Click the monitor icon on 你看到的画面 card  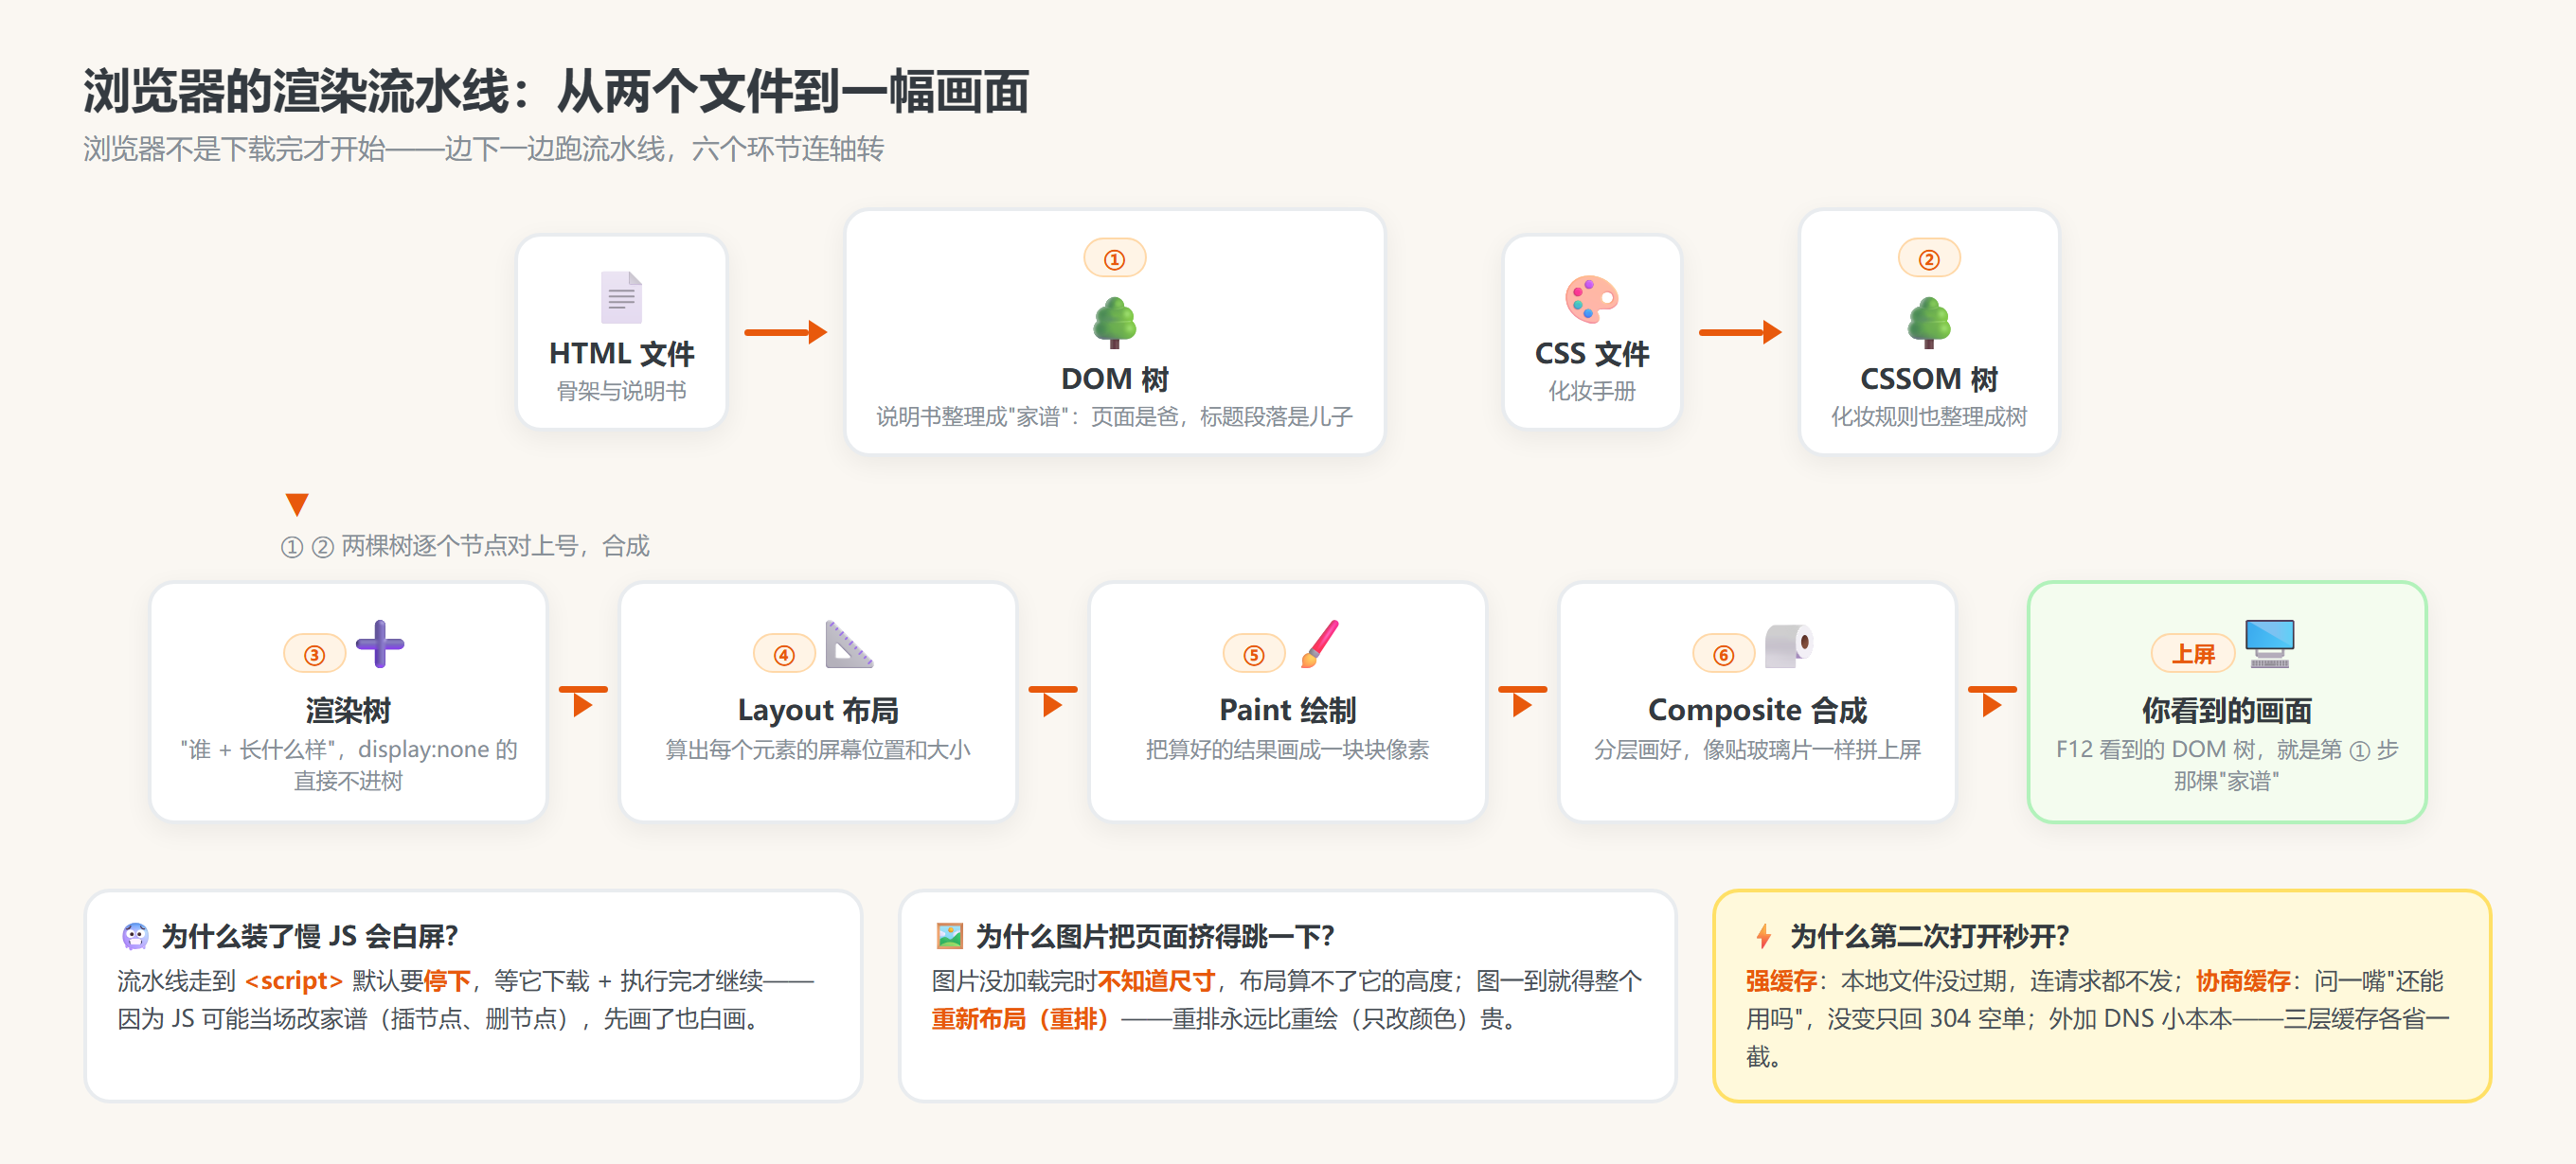pyautogui.click(x=2269, y=644)
